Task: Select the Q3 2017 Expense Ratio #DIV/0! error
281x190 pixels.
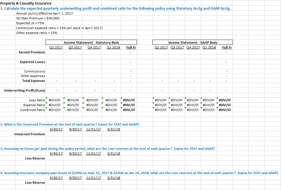Action: [74, 105]
